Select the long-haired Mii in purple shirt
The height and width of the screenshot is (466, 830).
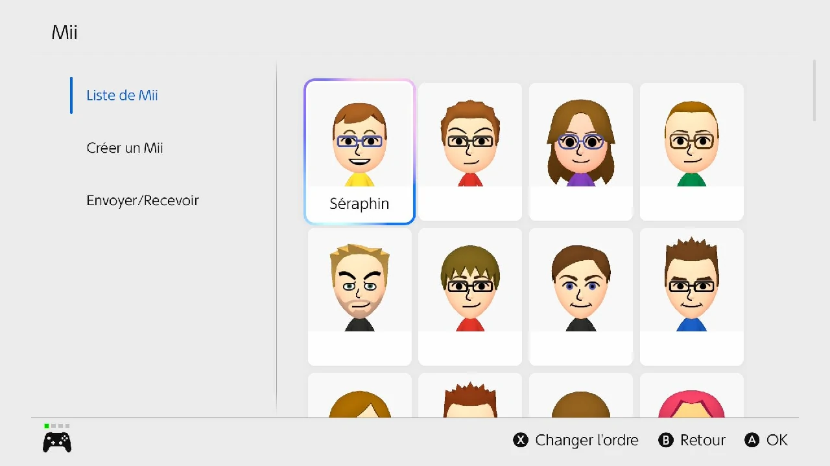coord(581,151)
